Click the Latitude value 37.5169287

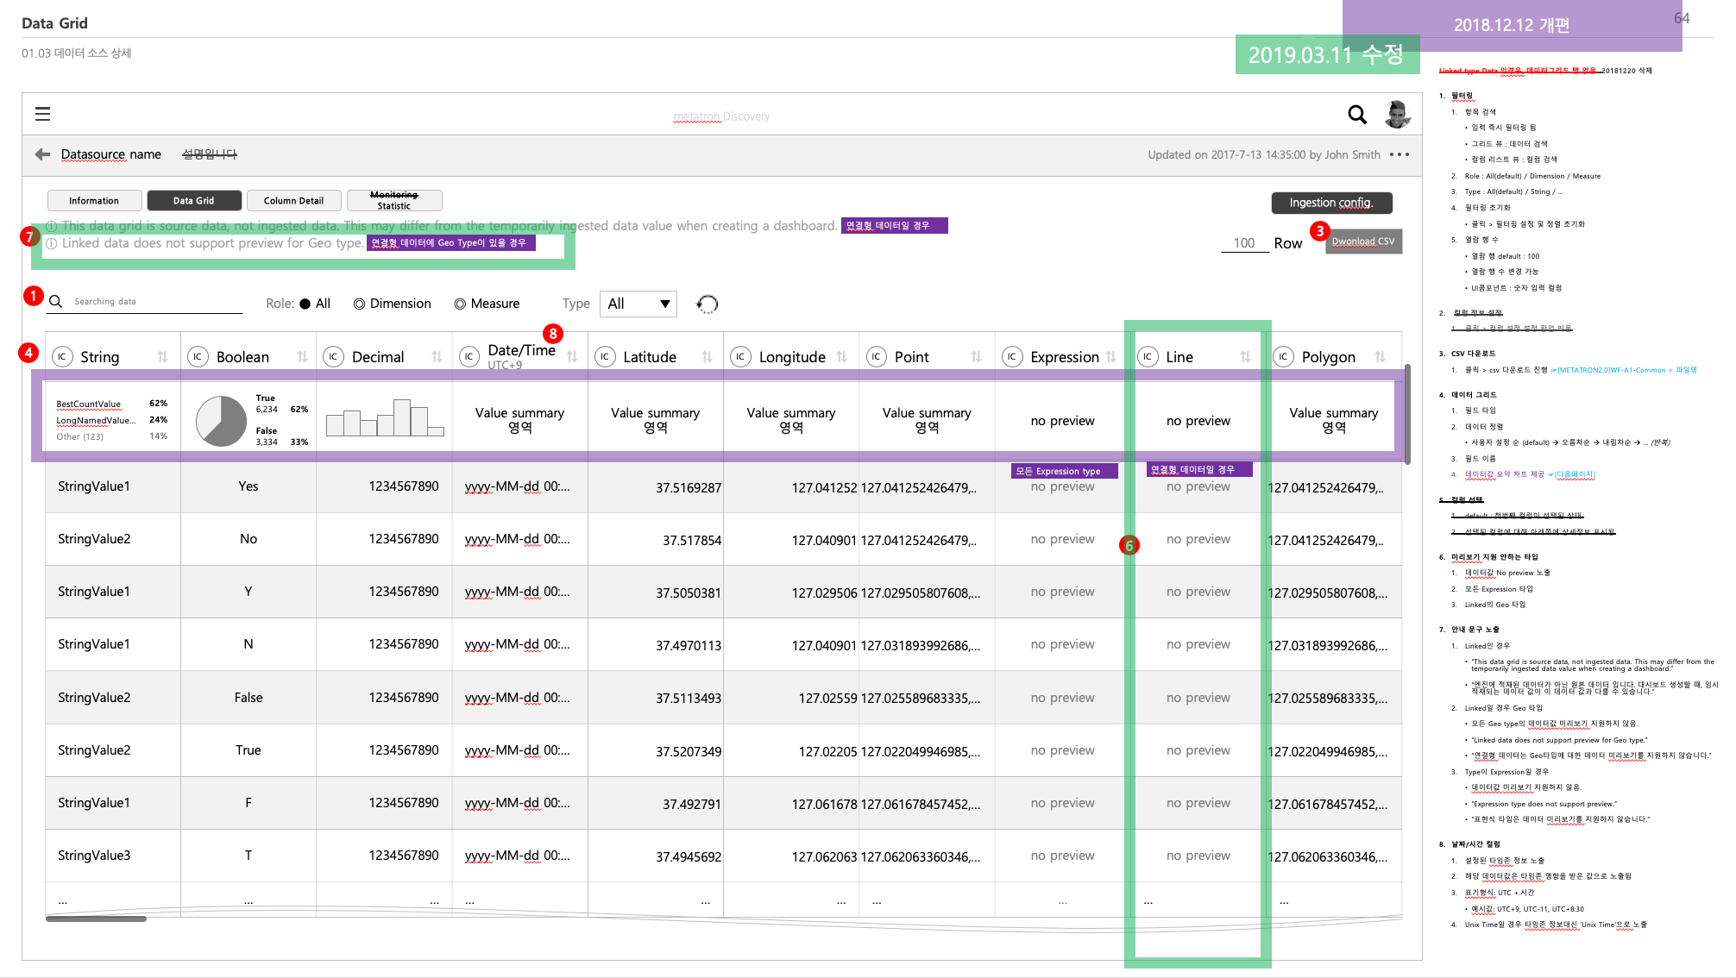pos(688,488)
